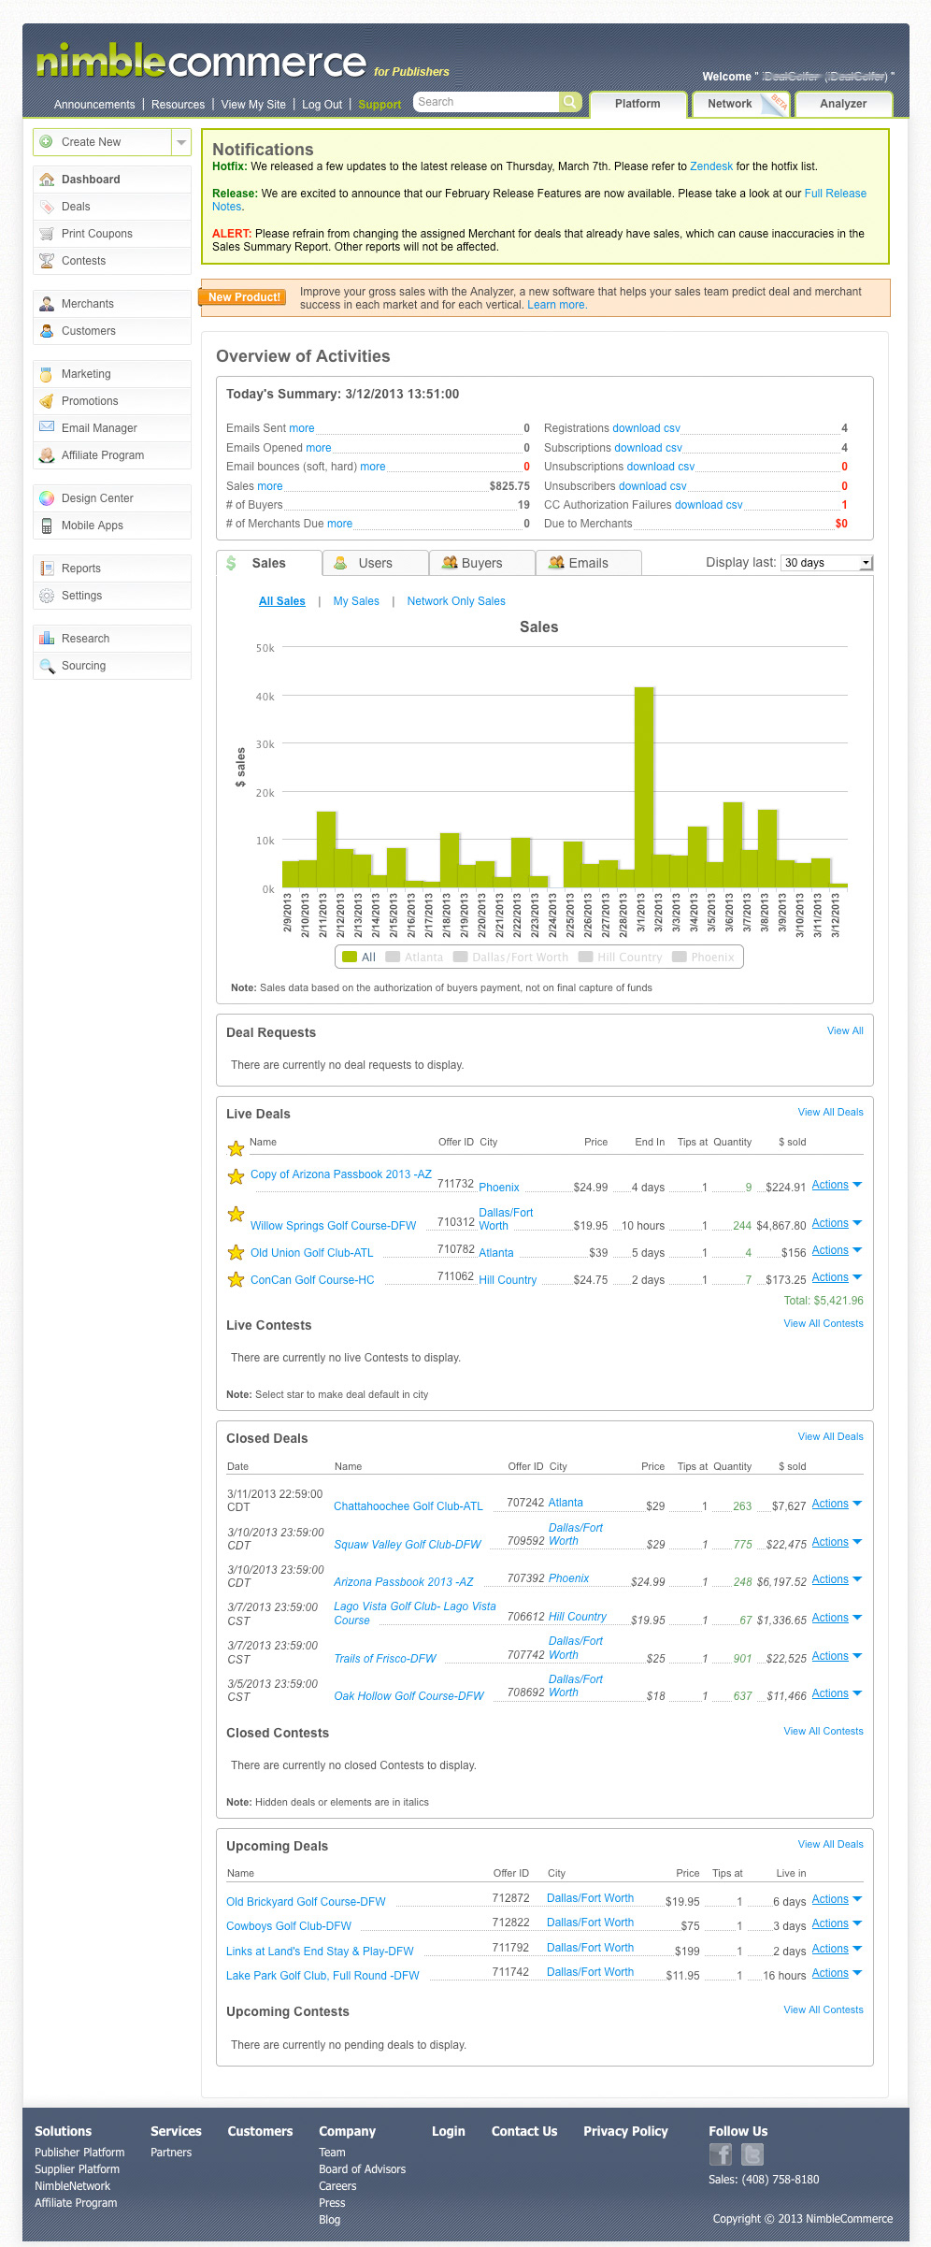Click star beside Copy of Arizona Passbook

(x=236, y=1176)
